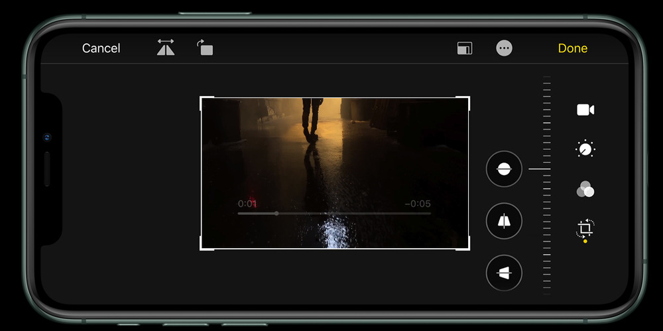Click the -0:05 remaining time label
This screenshot has width=663, height=331.
click(417, 204)
